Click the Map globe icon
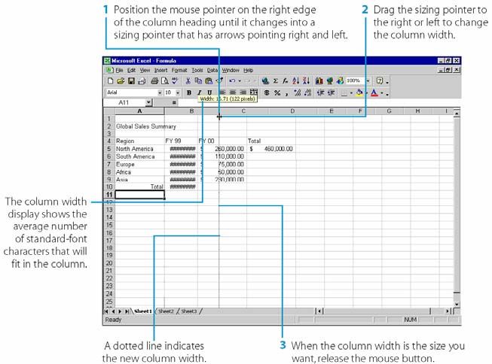This screenshot has height=364, width=492. (329, 81)
